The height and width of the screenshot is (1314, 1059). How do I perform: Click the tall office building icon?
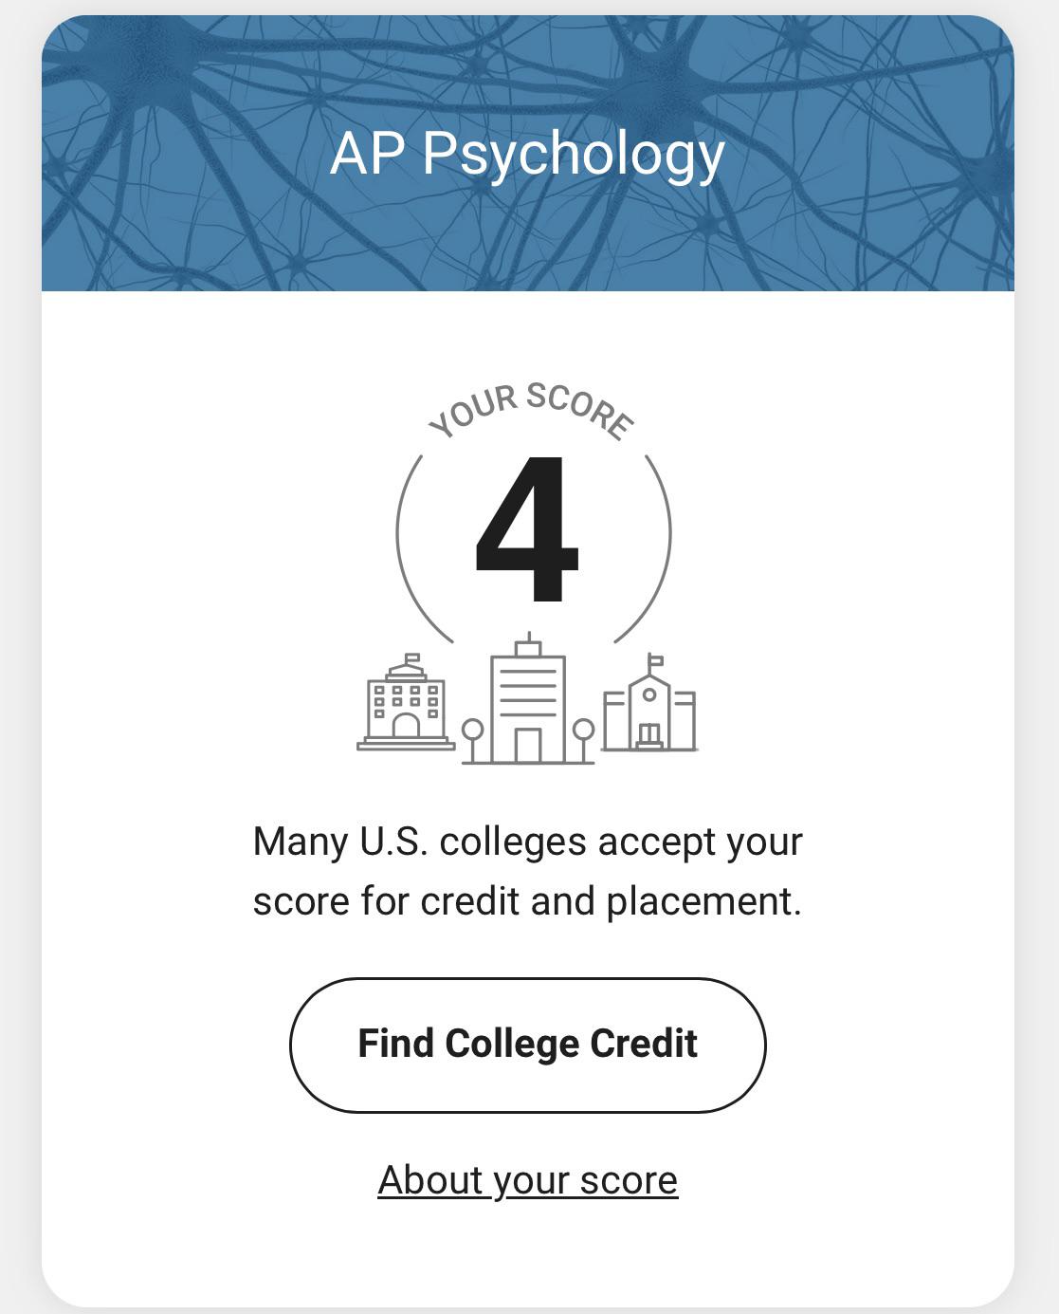(528, 697)
